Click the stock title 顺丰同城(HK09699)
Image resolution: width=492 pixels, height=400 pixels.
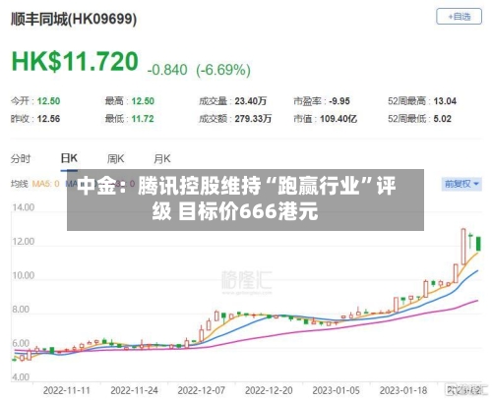pyautogui.click(x=74, y=19)
